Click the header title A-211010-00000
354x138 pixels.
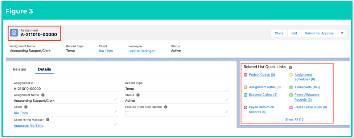[x=39, y=34]
